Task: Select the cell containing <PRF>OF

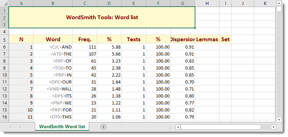Action: (53, 61)
